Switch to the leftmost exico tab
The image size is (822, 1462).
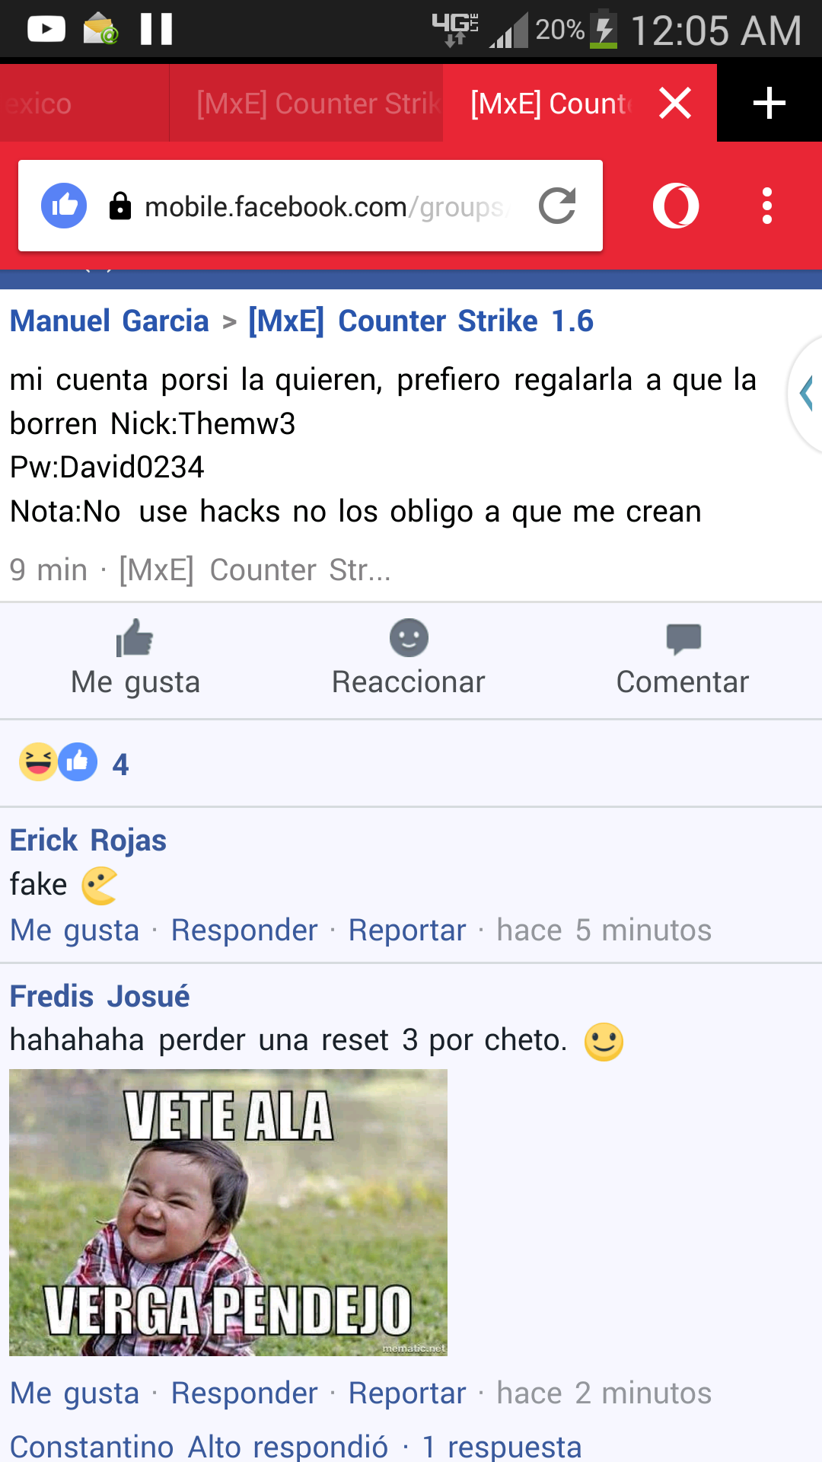coord(84,103)
